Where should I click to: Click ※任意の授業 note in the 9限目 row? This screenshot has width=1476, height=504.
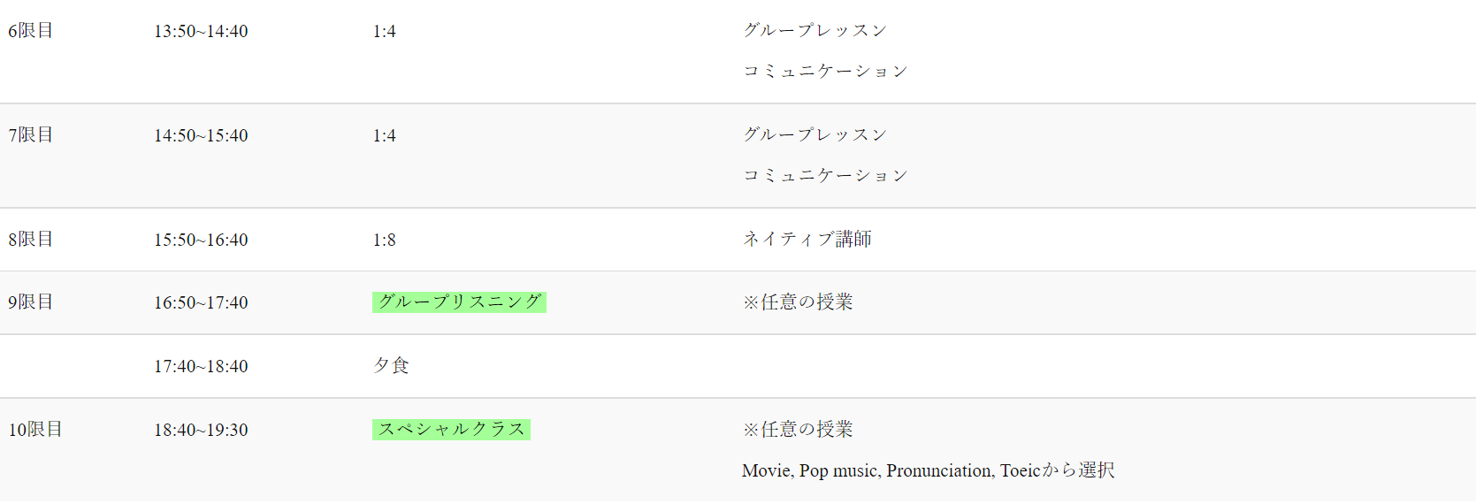coord(798,302)
